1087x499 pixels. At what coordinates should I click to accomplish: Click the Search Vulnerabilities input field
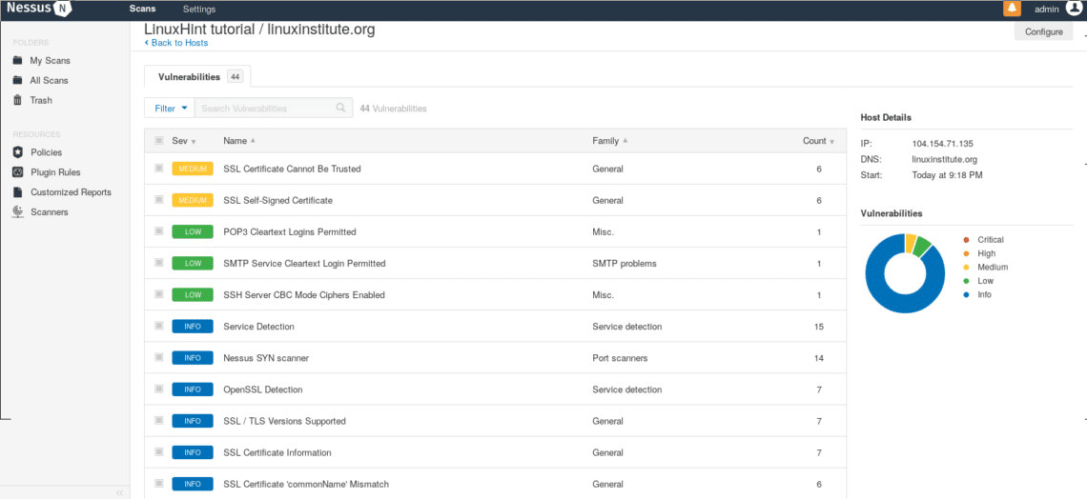pos(273,108)
